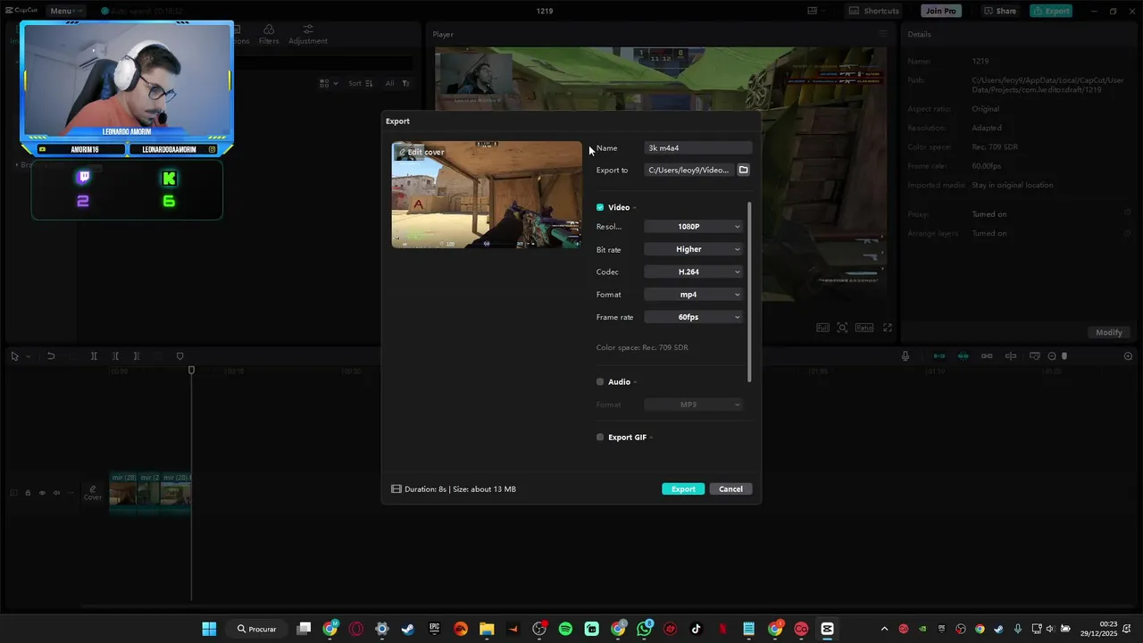Open the Codec dropdown showing H.264
This screenshot has height=643, width=1143.
(x=693, y=271)
